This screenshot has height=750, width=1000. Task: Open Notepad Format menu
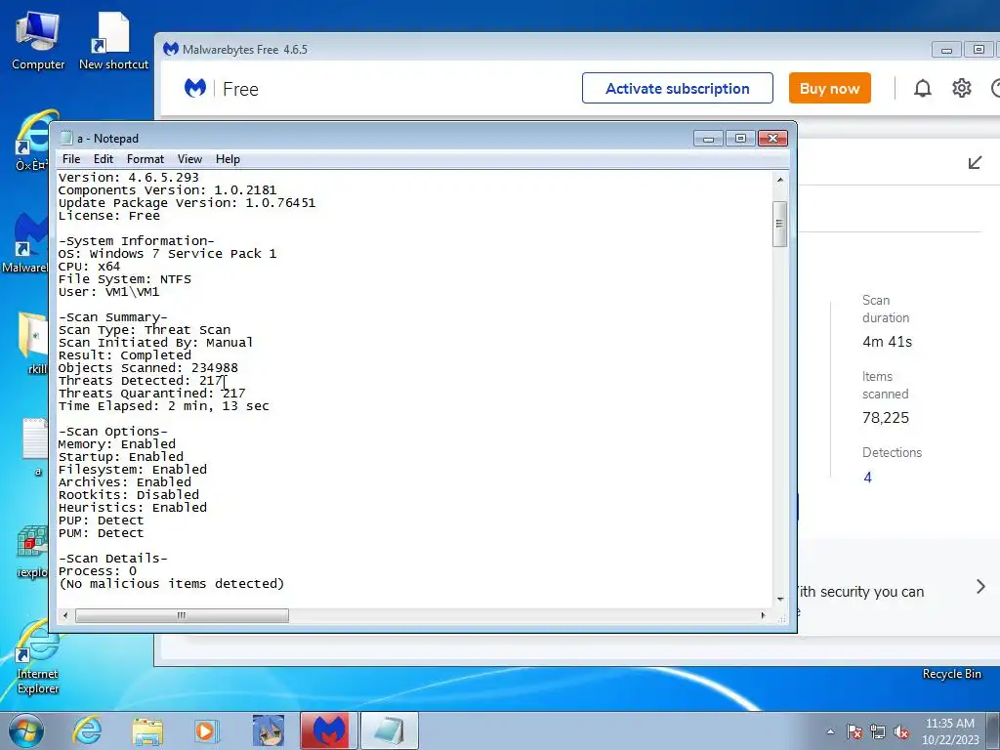pyautogui.click(x=146, y=159)
